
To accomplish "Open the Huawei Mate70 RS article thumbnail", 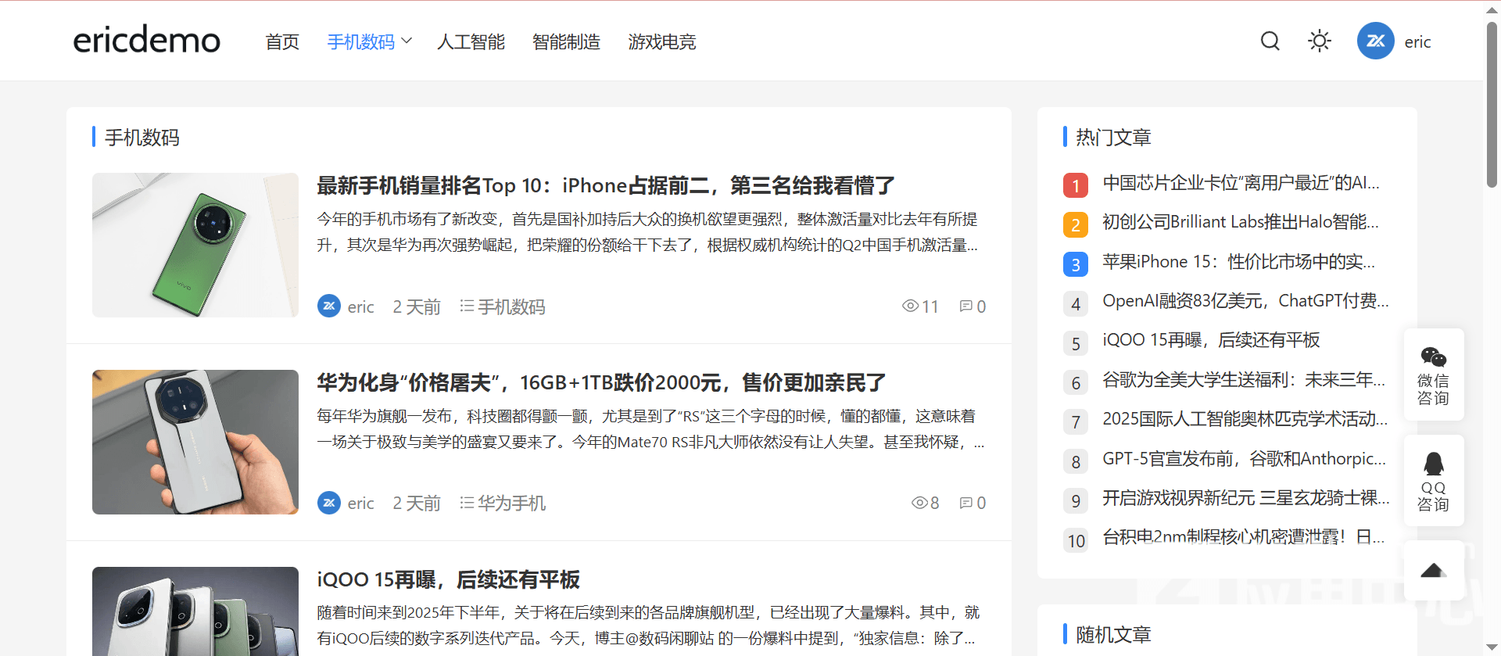I will [x=195, y=442].
